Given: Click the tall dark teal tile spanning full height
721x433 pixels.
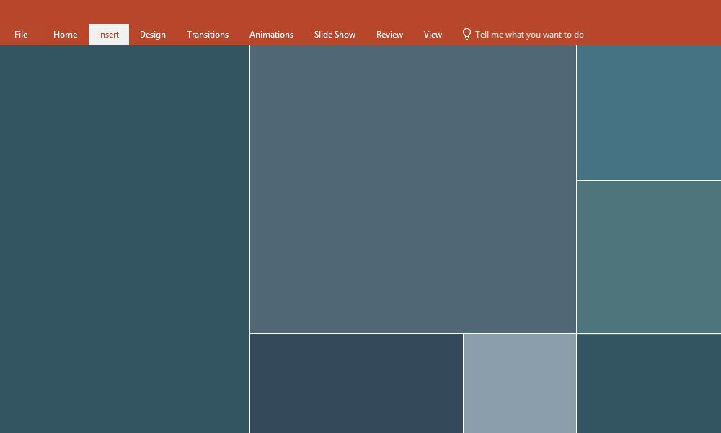Looking at the screenshot, I should [x=124, y=239].
